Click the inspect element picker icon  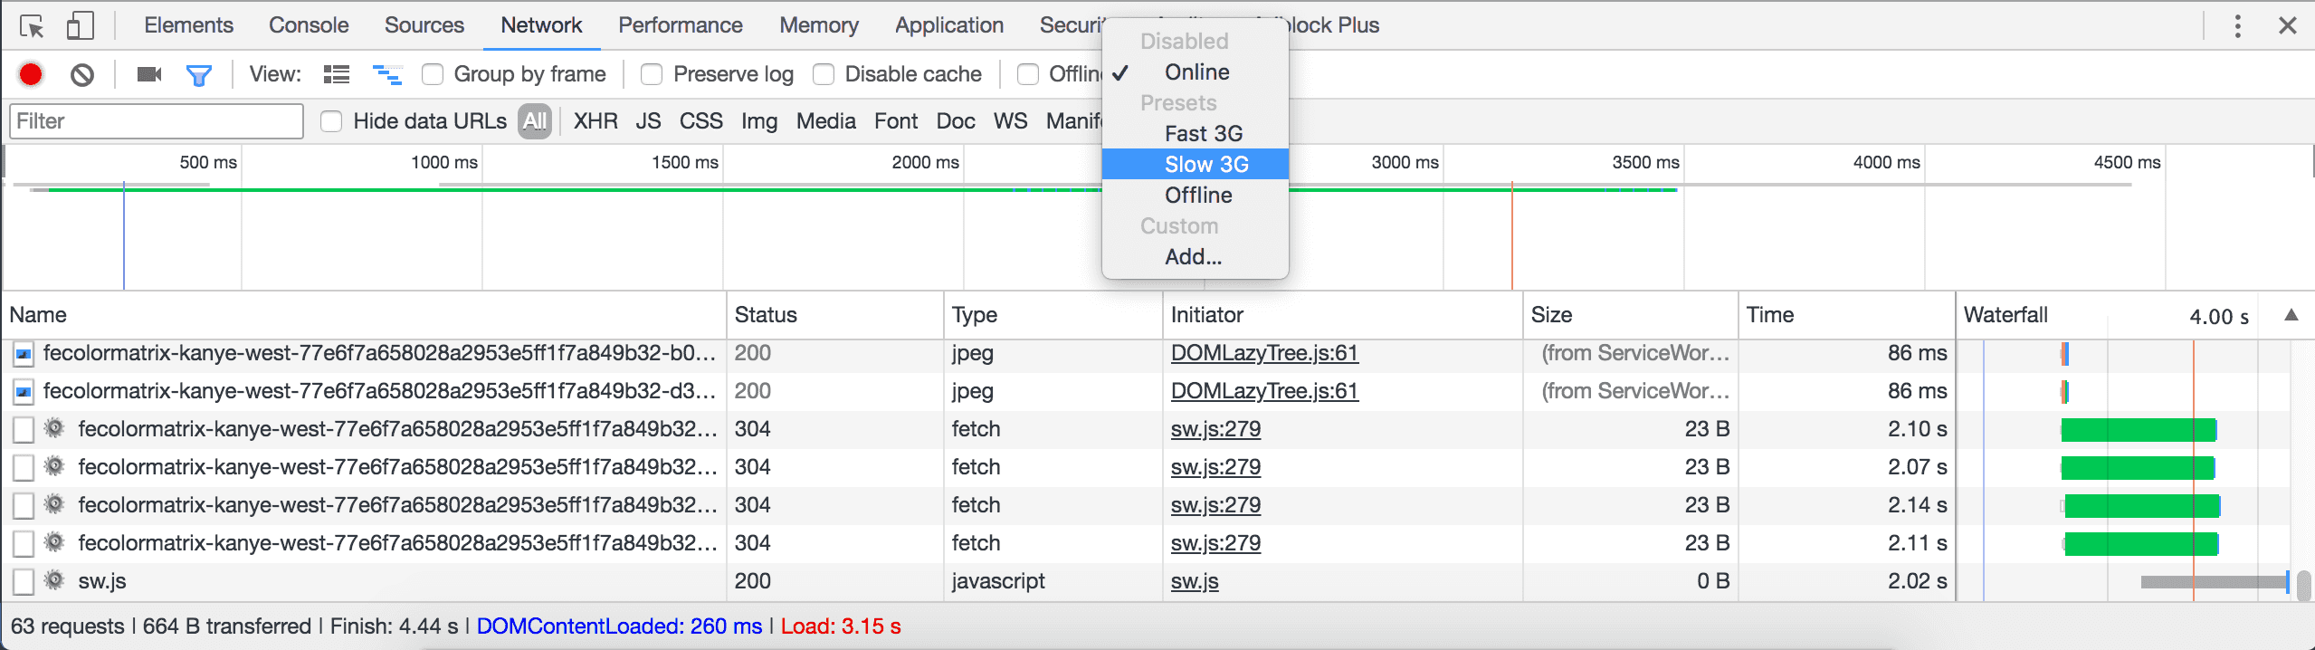pos(32,26)
